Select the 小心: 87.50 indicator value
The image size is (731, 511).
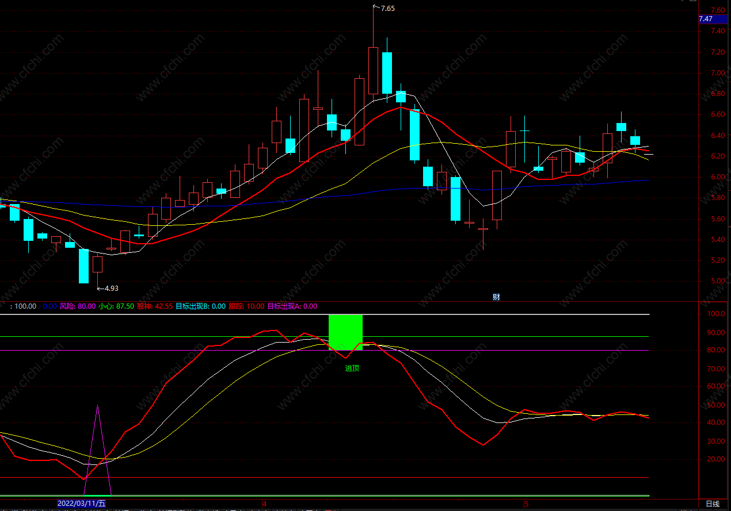(x=116, y=306)
